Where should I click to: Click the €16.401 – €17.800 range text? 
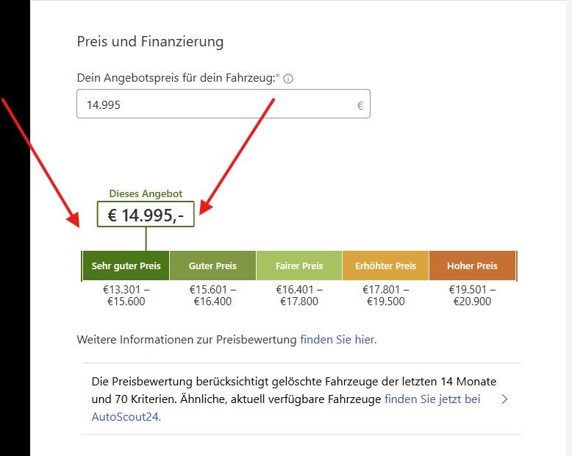coord(299,295)
